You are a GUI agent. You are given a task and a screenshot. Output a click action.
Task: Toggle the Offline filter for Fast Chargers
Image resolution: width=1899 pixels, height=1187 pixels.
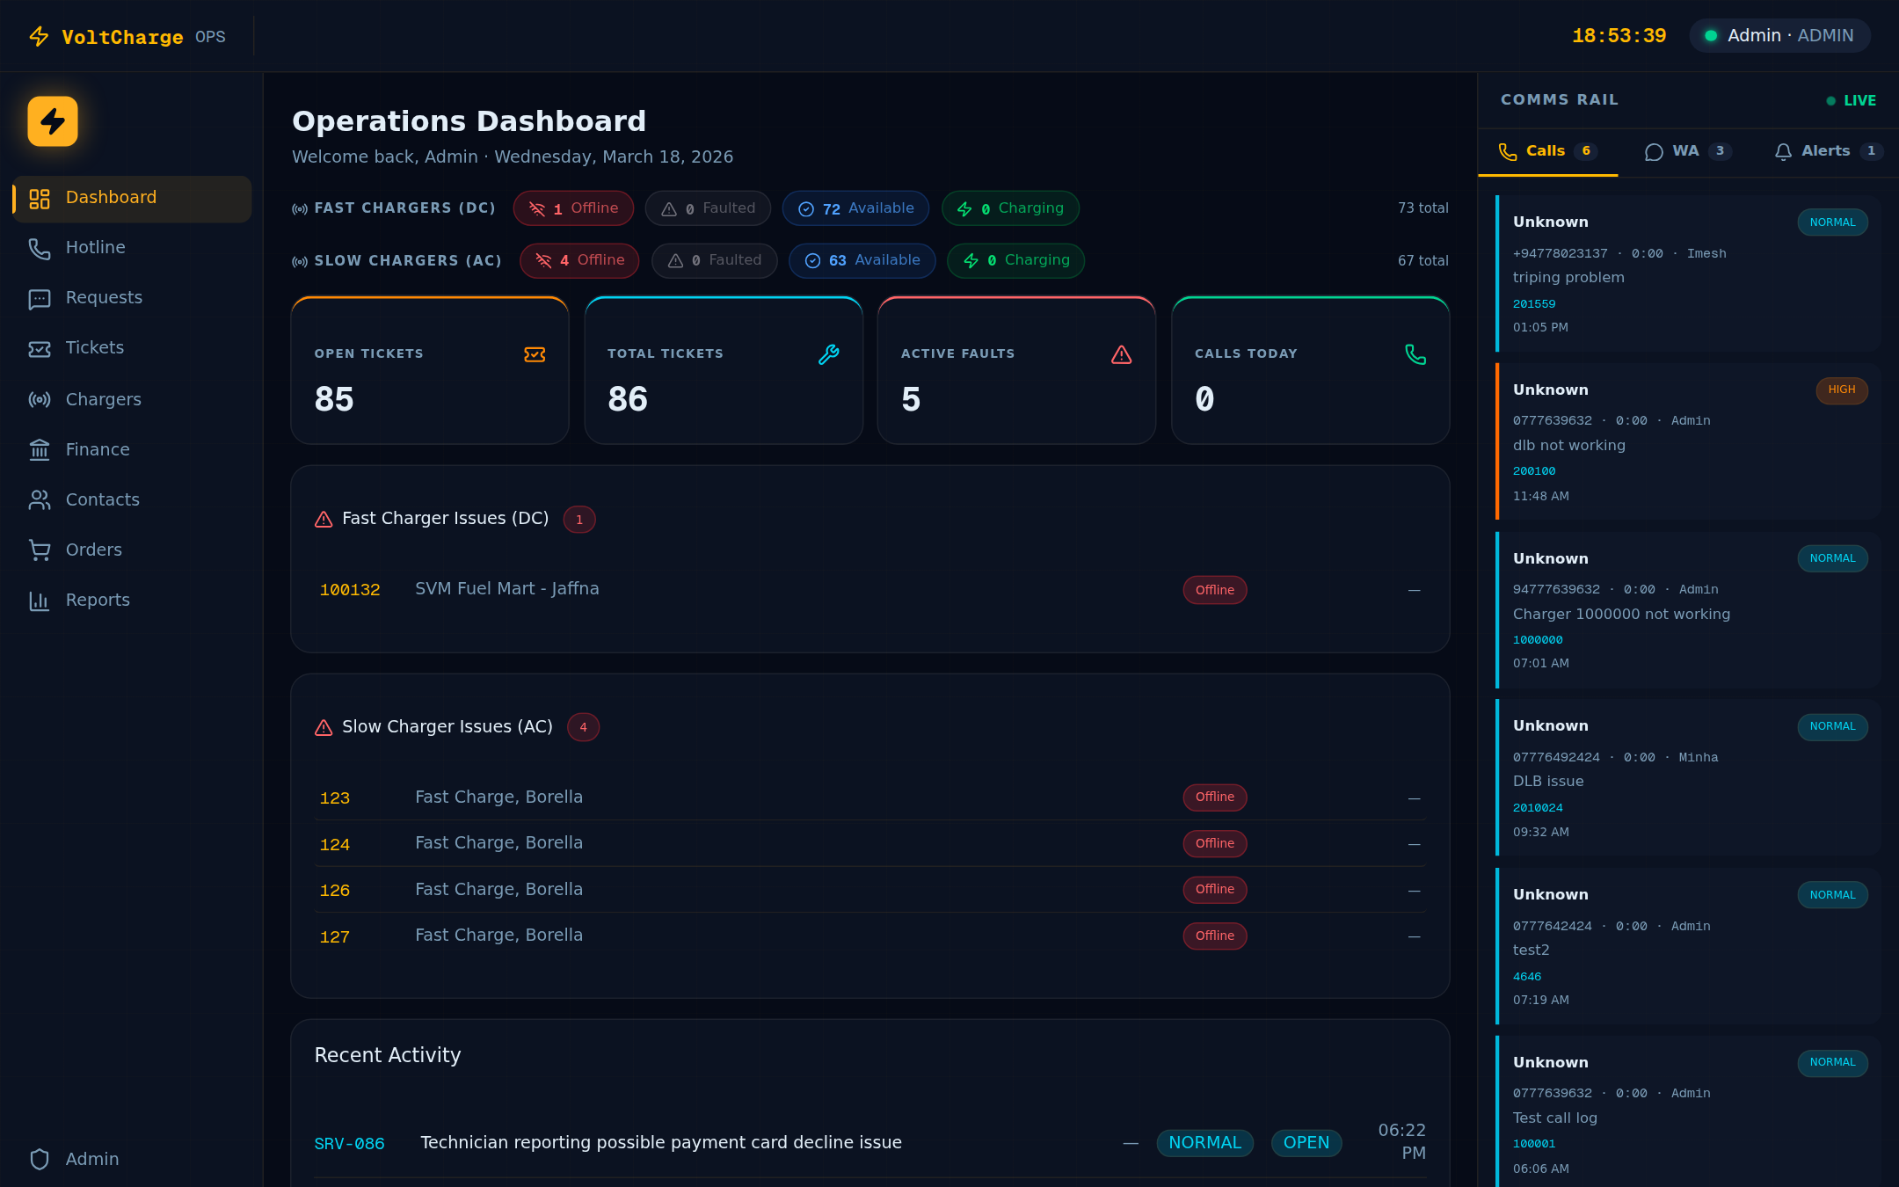pyautogui.click(x=573, y=208)
